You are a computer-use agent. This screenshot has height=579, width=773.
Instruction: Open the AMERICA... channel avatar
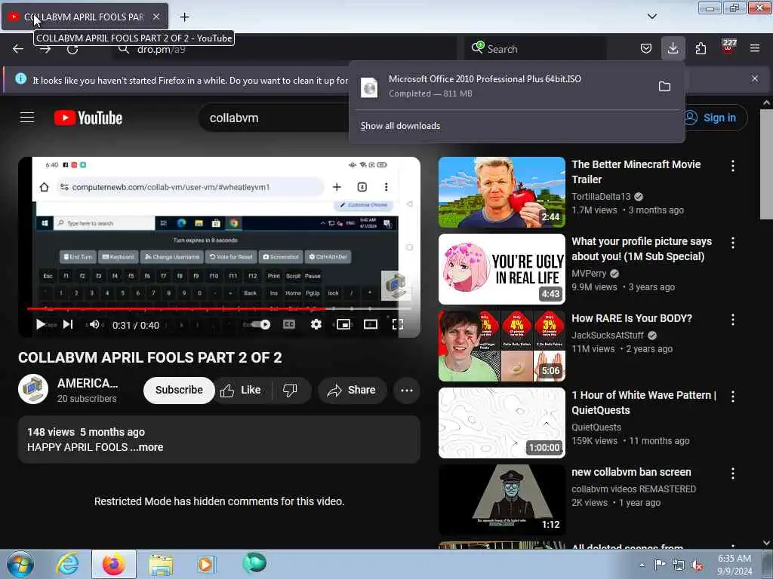[33, 390]
